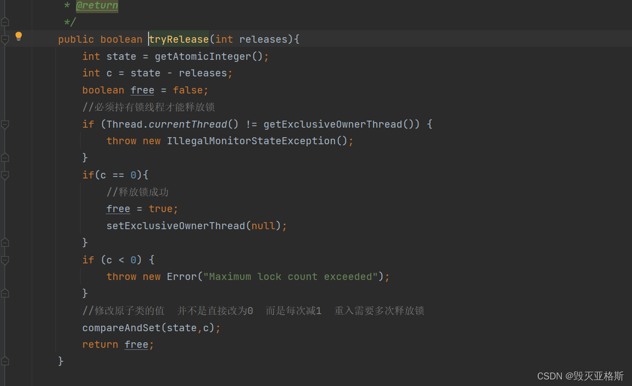Click 'false' in the boolean free declaration

pyautogui.click(x=188, y=90)
